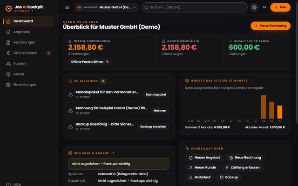Open the hamburger menu icon
The image size is (298, 186).
tap(67, 7)
